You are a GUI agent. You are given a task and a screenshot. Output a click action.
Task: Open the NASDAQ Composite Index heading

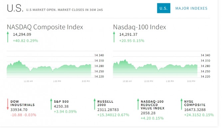45,27
